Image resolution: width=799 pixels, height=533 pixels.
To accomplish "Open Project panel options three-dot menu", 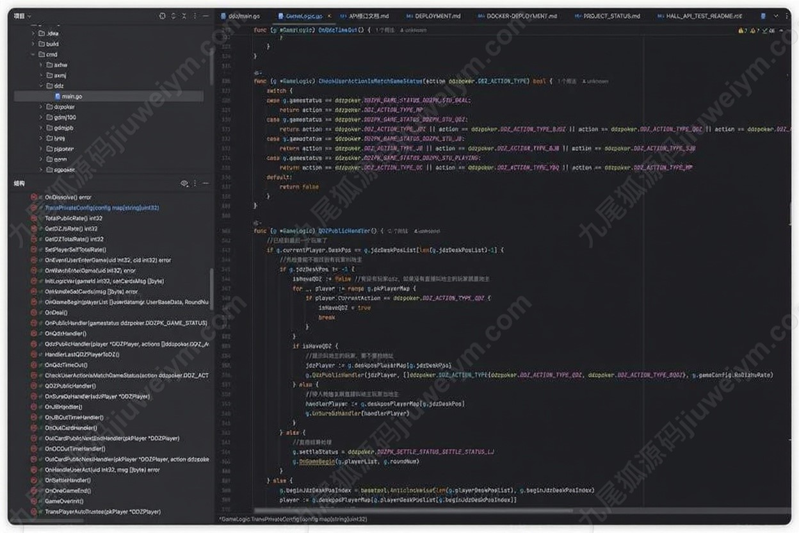I will click(195, 16).
